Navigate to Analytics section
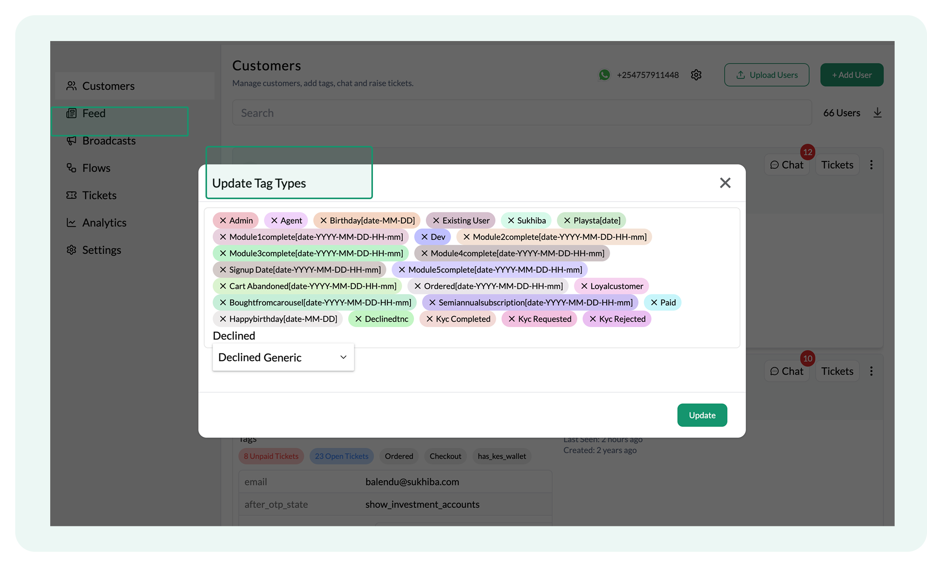 click(104, 223)
